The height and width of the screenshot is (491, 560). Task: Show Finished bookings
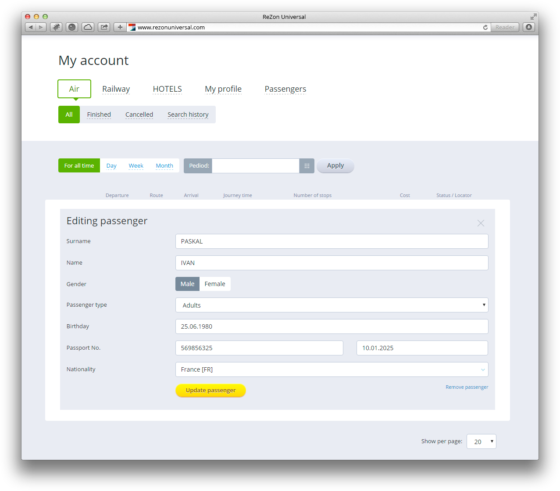(x=99, y=115)
